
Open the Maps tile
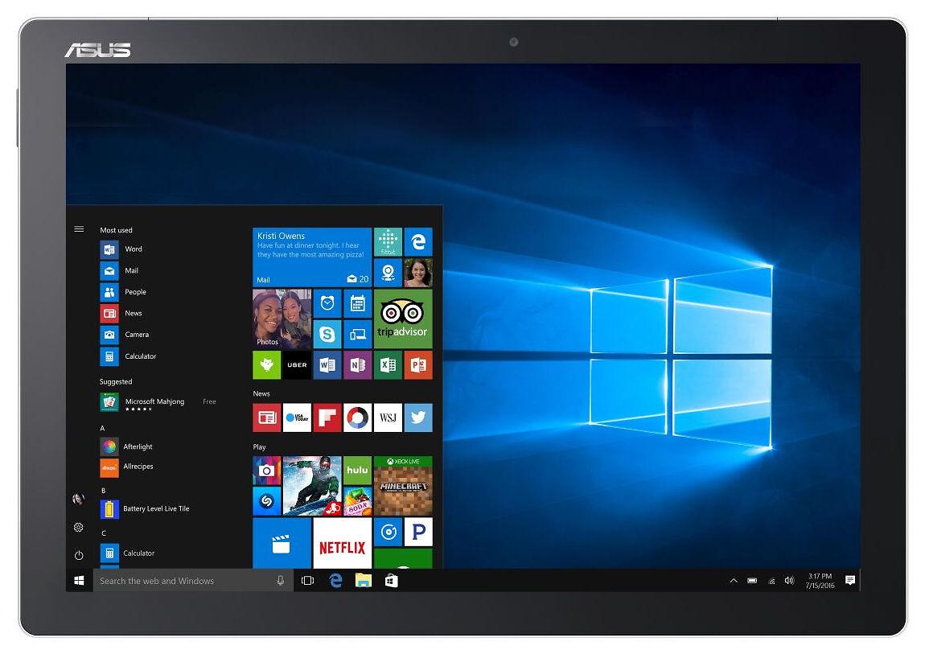(x=388, y=273)
